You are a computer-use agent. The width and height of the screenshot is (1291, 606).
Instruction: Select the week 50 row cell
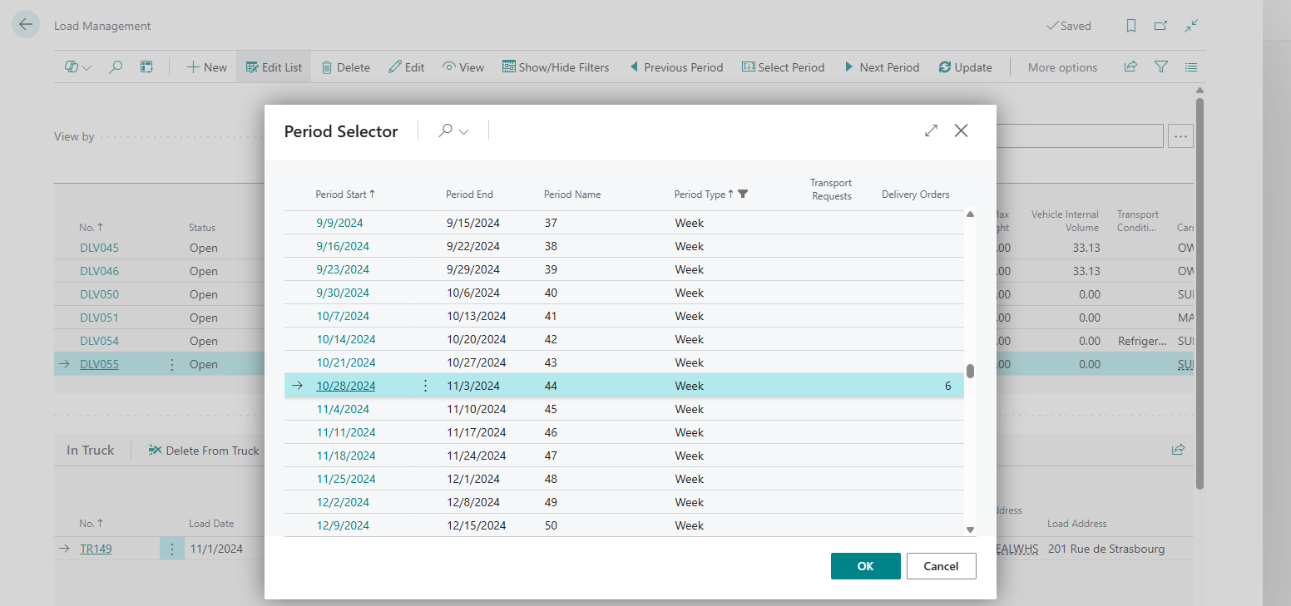tap(551, 525)
